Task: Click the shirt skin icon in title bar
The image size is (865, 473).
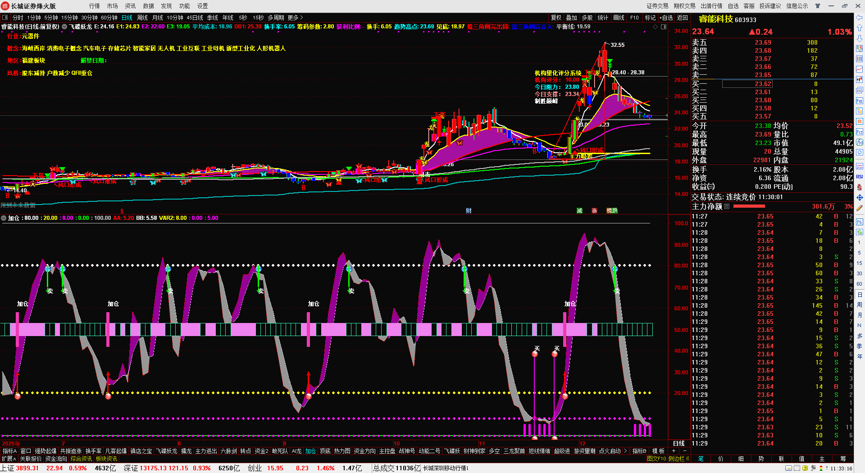Action: (818, 6)
